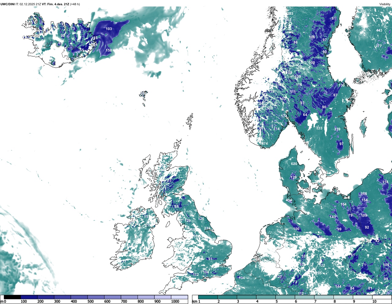
Task: Click the '33' value over Scotland
Action: coord(169,181)
